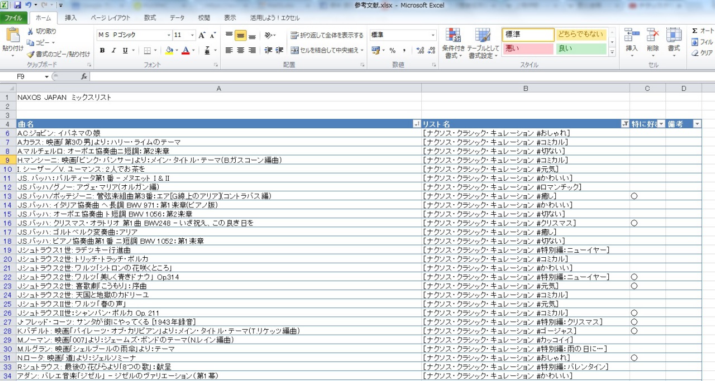The height and width of the screenshot is (381, 715).
Task: Click Merge and Center (セルを結合して中央揃え)
Action: click(x=327, y=50)
